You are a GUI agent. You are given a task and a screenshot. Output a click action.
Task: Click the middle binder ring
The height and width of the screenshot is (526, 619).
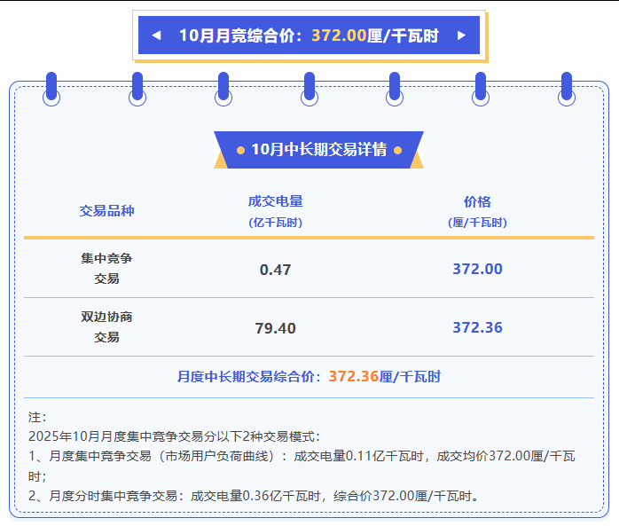[x=309, y=89]
